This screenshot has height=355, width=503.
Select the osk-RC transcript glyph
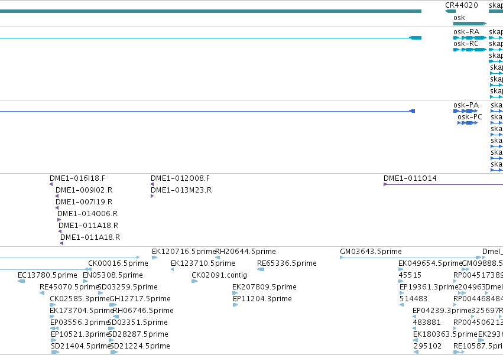point(470,50)
